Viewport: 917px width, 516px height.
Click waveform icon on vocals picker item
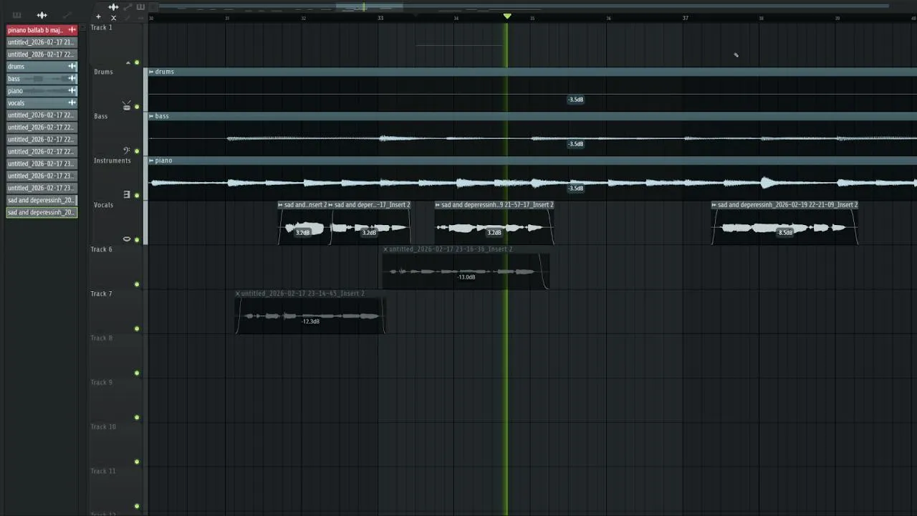72,103
